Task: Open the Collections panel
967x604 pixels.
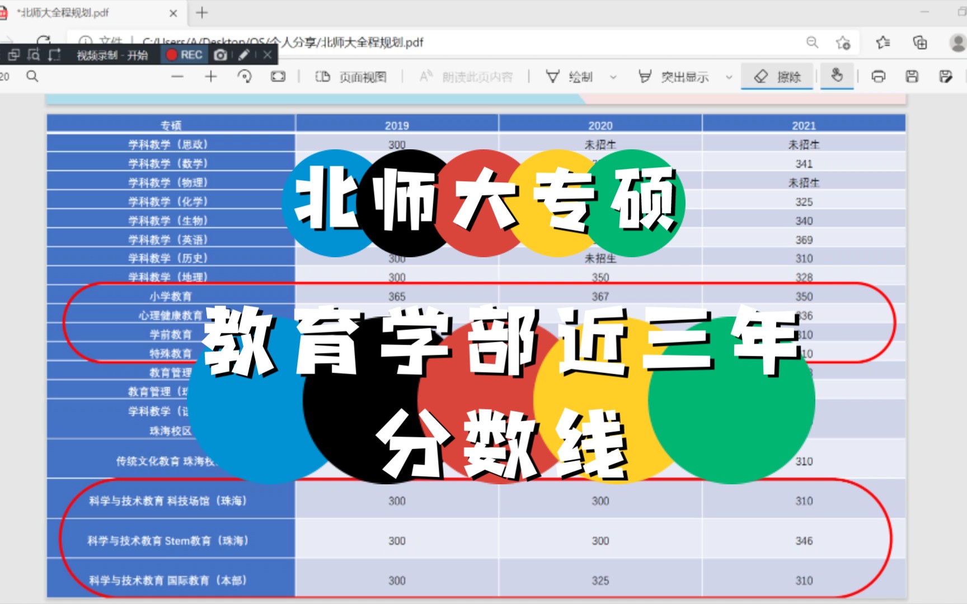Action: [x=920, y=43]
